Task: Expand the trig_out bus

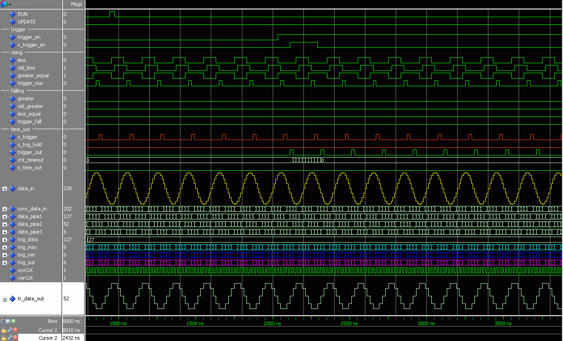Action: pyautogui.click(x=5, y=263)
